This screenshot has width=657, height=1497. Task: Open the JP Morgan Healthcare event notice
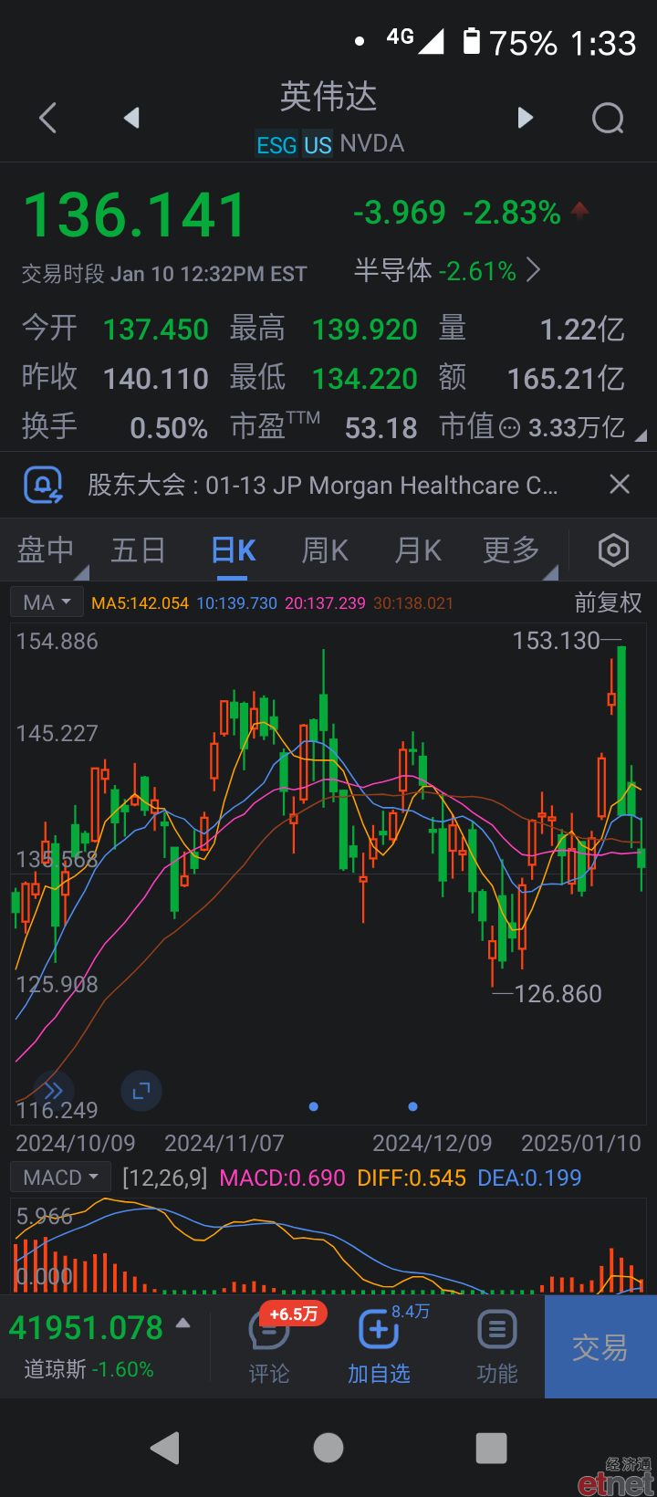322,485
